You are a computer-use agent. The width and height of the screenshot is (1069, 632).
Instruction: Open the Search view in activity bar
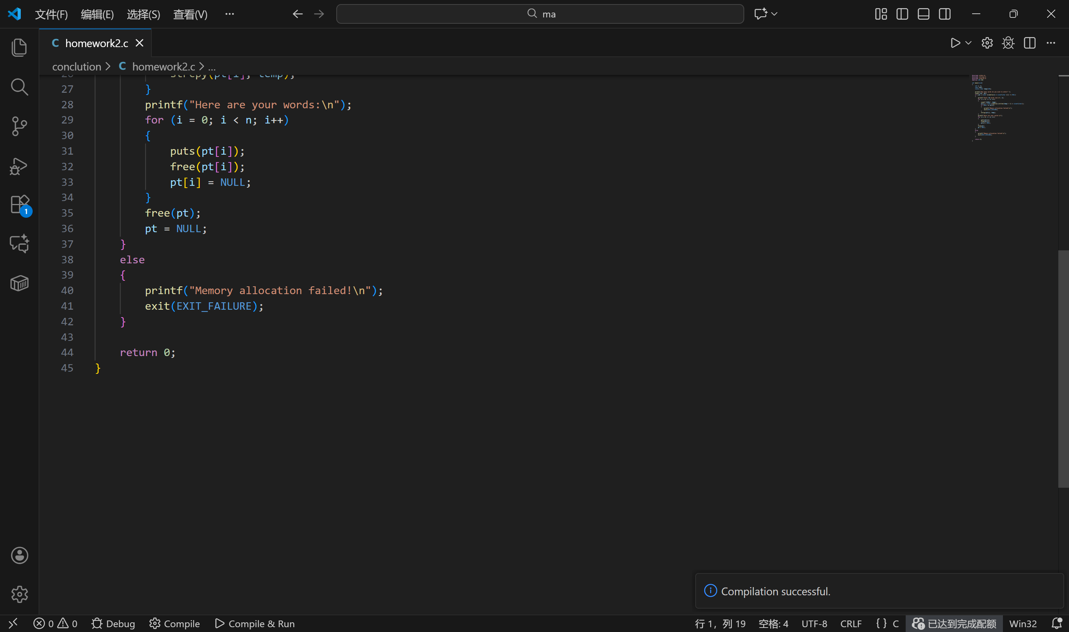click(x=19, y=87)
